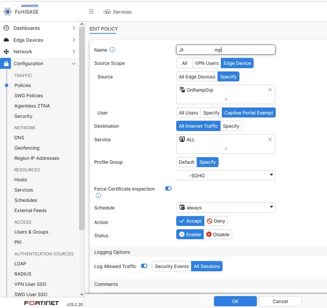Remove the ALL service entry
Viewport: 327px width, 308px height.
click(x=270, y=139)
